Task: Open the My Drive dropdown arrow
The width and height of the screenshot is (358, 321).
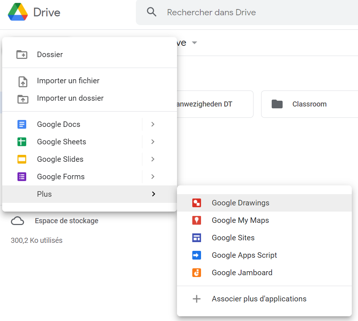Action: [x=194, y=43]
